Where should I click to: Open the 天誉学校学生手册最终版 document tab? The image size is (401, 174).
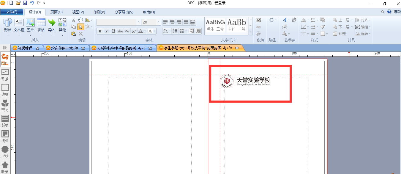click(121, 48)
